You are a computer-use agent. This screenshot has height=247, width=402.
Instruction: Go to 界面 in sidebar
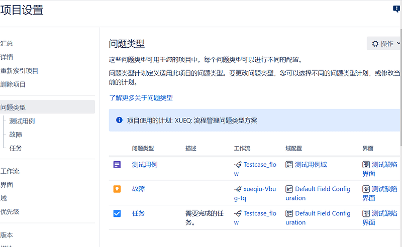pos(7,184)
